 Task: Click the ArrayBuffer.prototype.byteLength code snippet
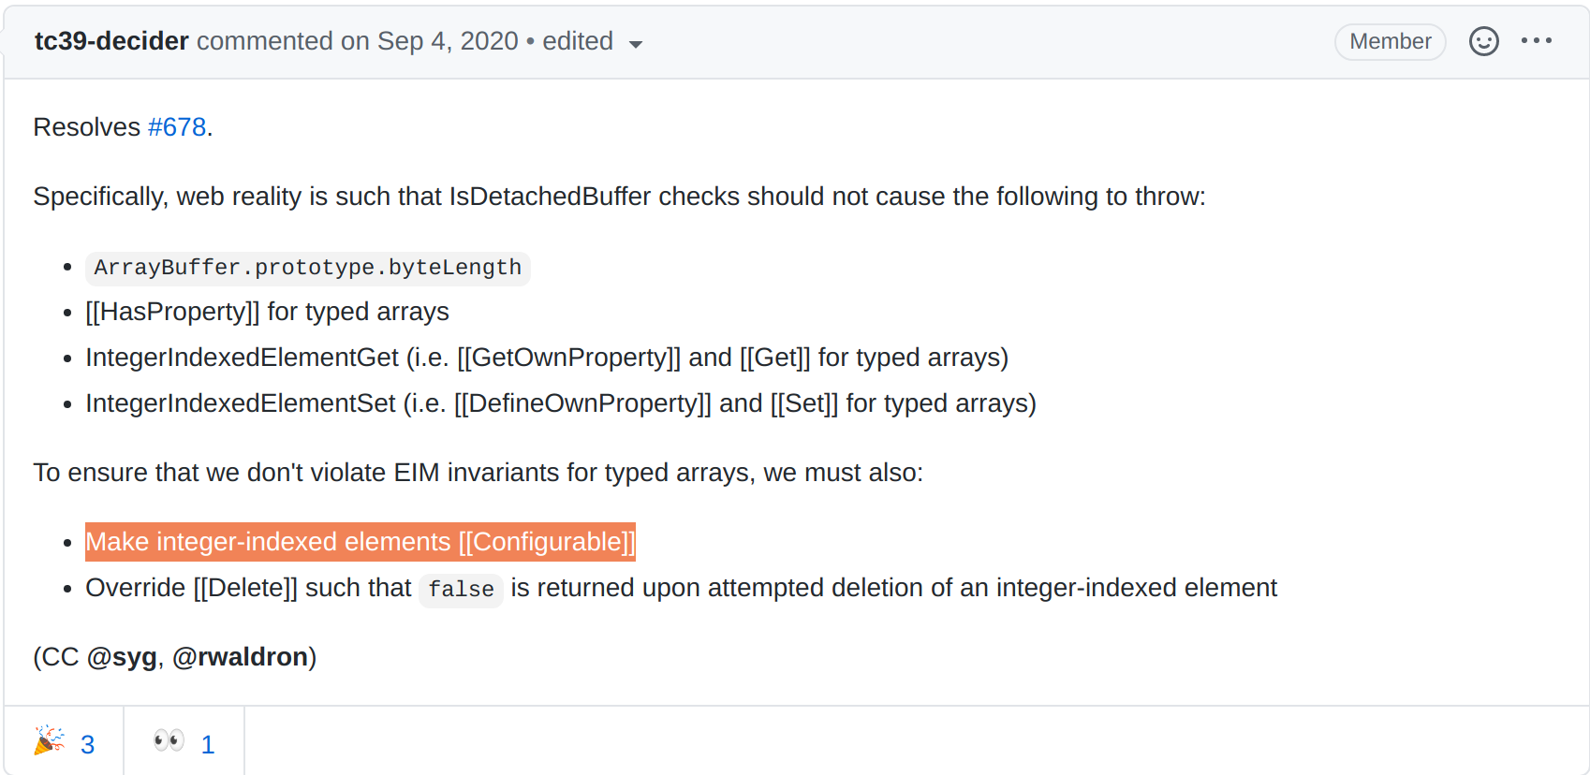(x=308, y=268)
